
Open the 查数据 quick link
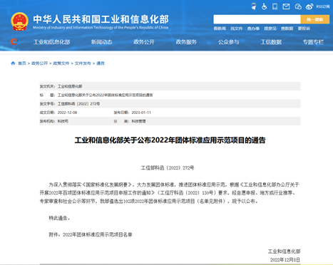[x=287, y=28]
